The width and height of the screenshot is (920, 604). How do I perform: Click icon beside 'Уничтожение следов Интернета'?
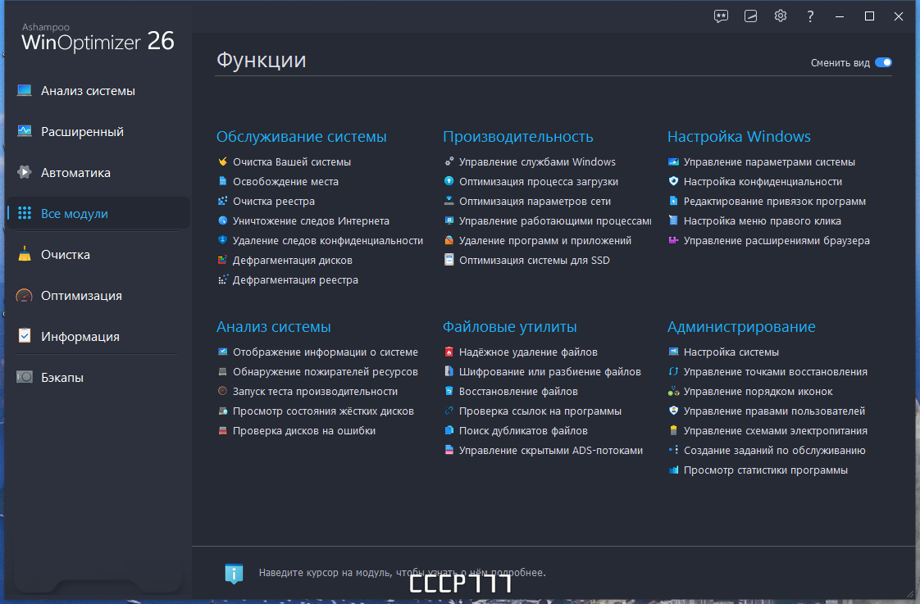(222, 221)
